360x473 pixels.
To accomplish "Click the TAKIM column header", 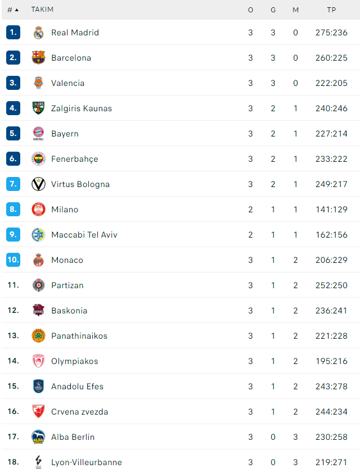I will 42,10.
